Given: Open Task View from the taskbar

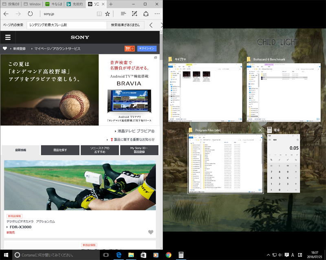Looking at the screenshot, I should (106, 255).
